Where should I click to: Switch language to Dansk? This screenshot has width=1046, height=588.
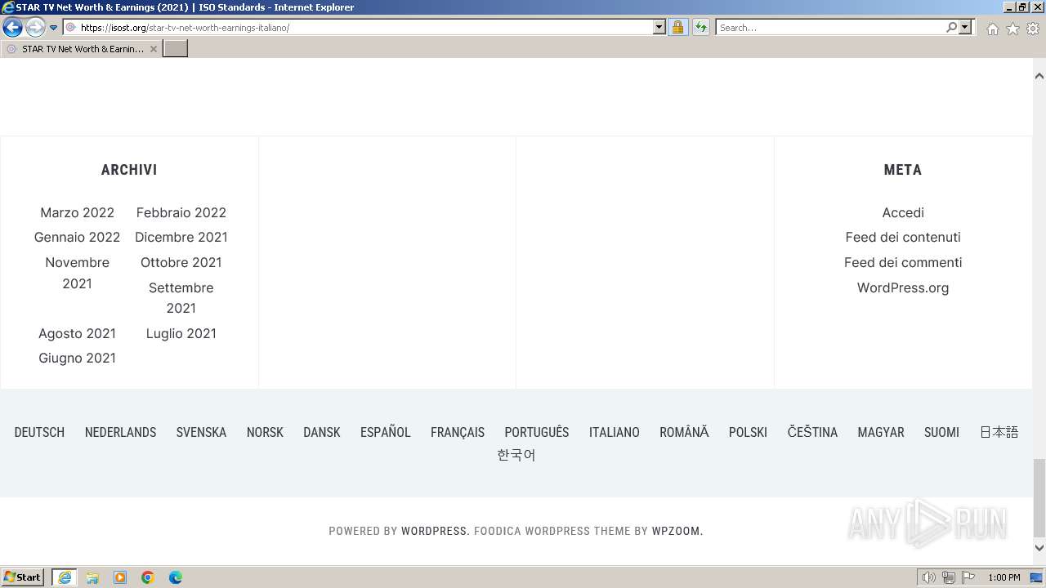pyautogui.click(x=321, y=432)
